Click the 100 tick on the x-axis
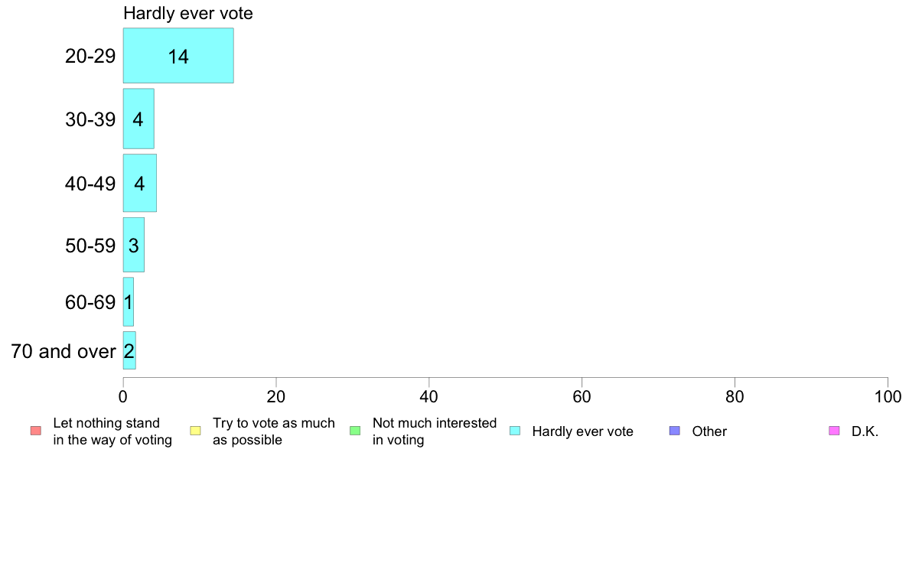The height and width of the screenshot is (563, 909). pyautogui.click(x=888, y=396)
